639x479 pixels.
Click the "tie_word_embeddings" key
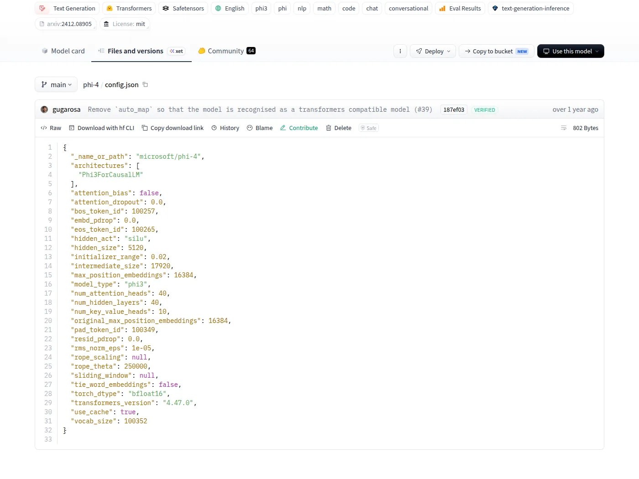tap(111, 385)
